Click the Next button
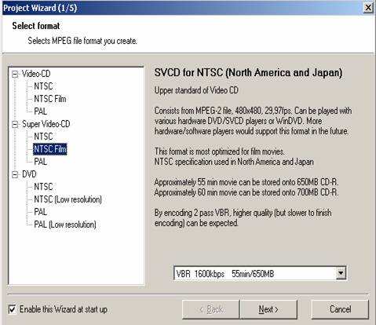This screenshot has height=325, width=376. click(268, 309)
